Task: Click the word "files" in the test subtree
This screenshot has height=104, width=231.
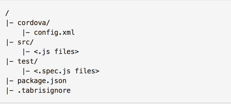Action: pyautogui.click(x=85, y=71)
